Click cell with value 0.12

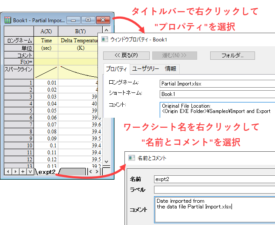pyautogui.click(x=46, y=159)
